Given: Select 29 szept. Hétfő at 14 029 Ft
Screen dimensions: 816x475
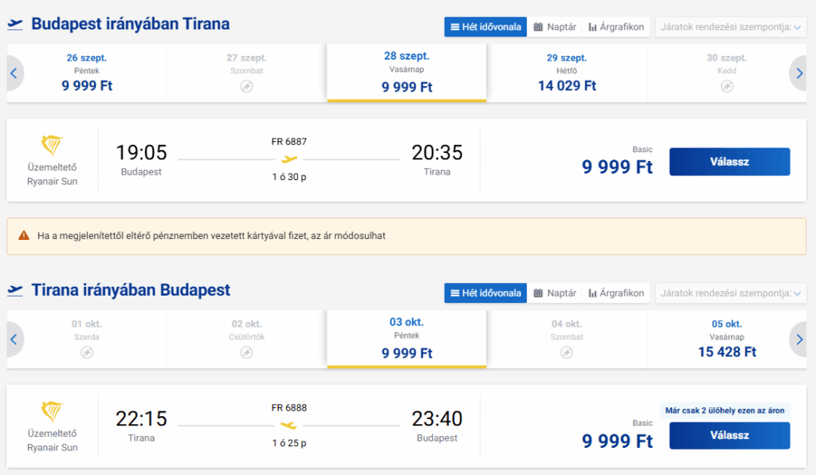Looking at the screenshot, I should (x=567, y=73).
